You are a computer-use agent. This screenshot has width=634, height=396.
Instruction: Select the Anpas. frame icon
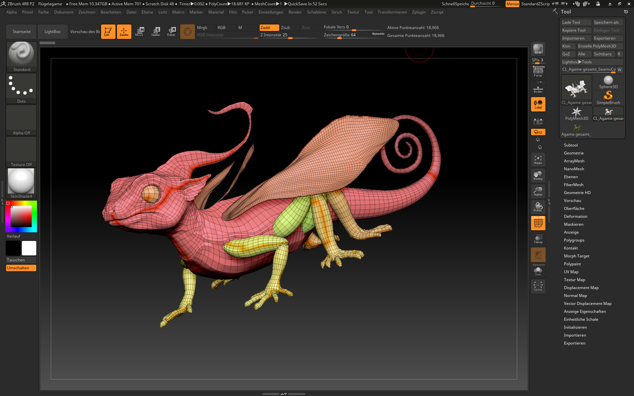pos(538,160)
